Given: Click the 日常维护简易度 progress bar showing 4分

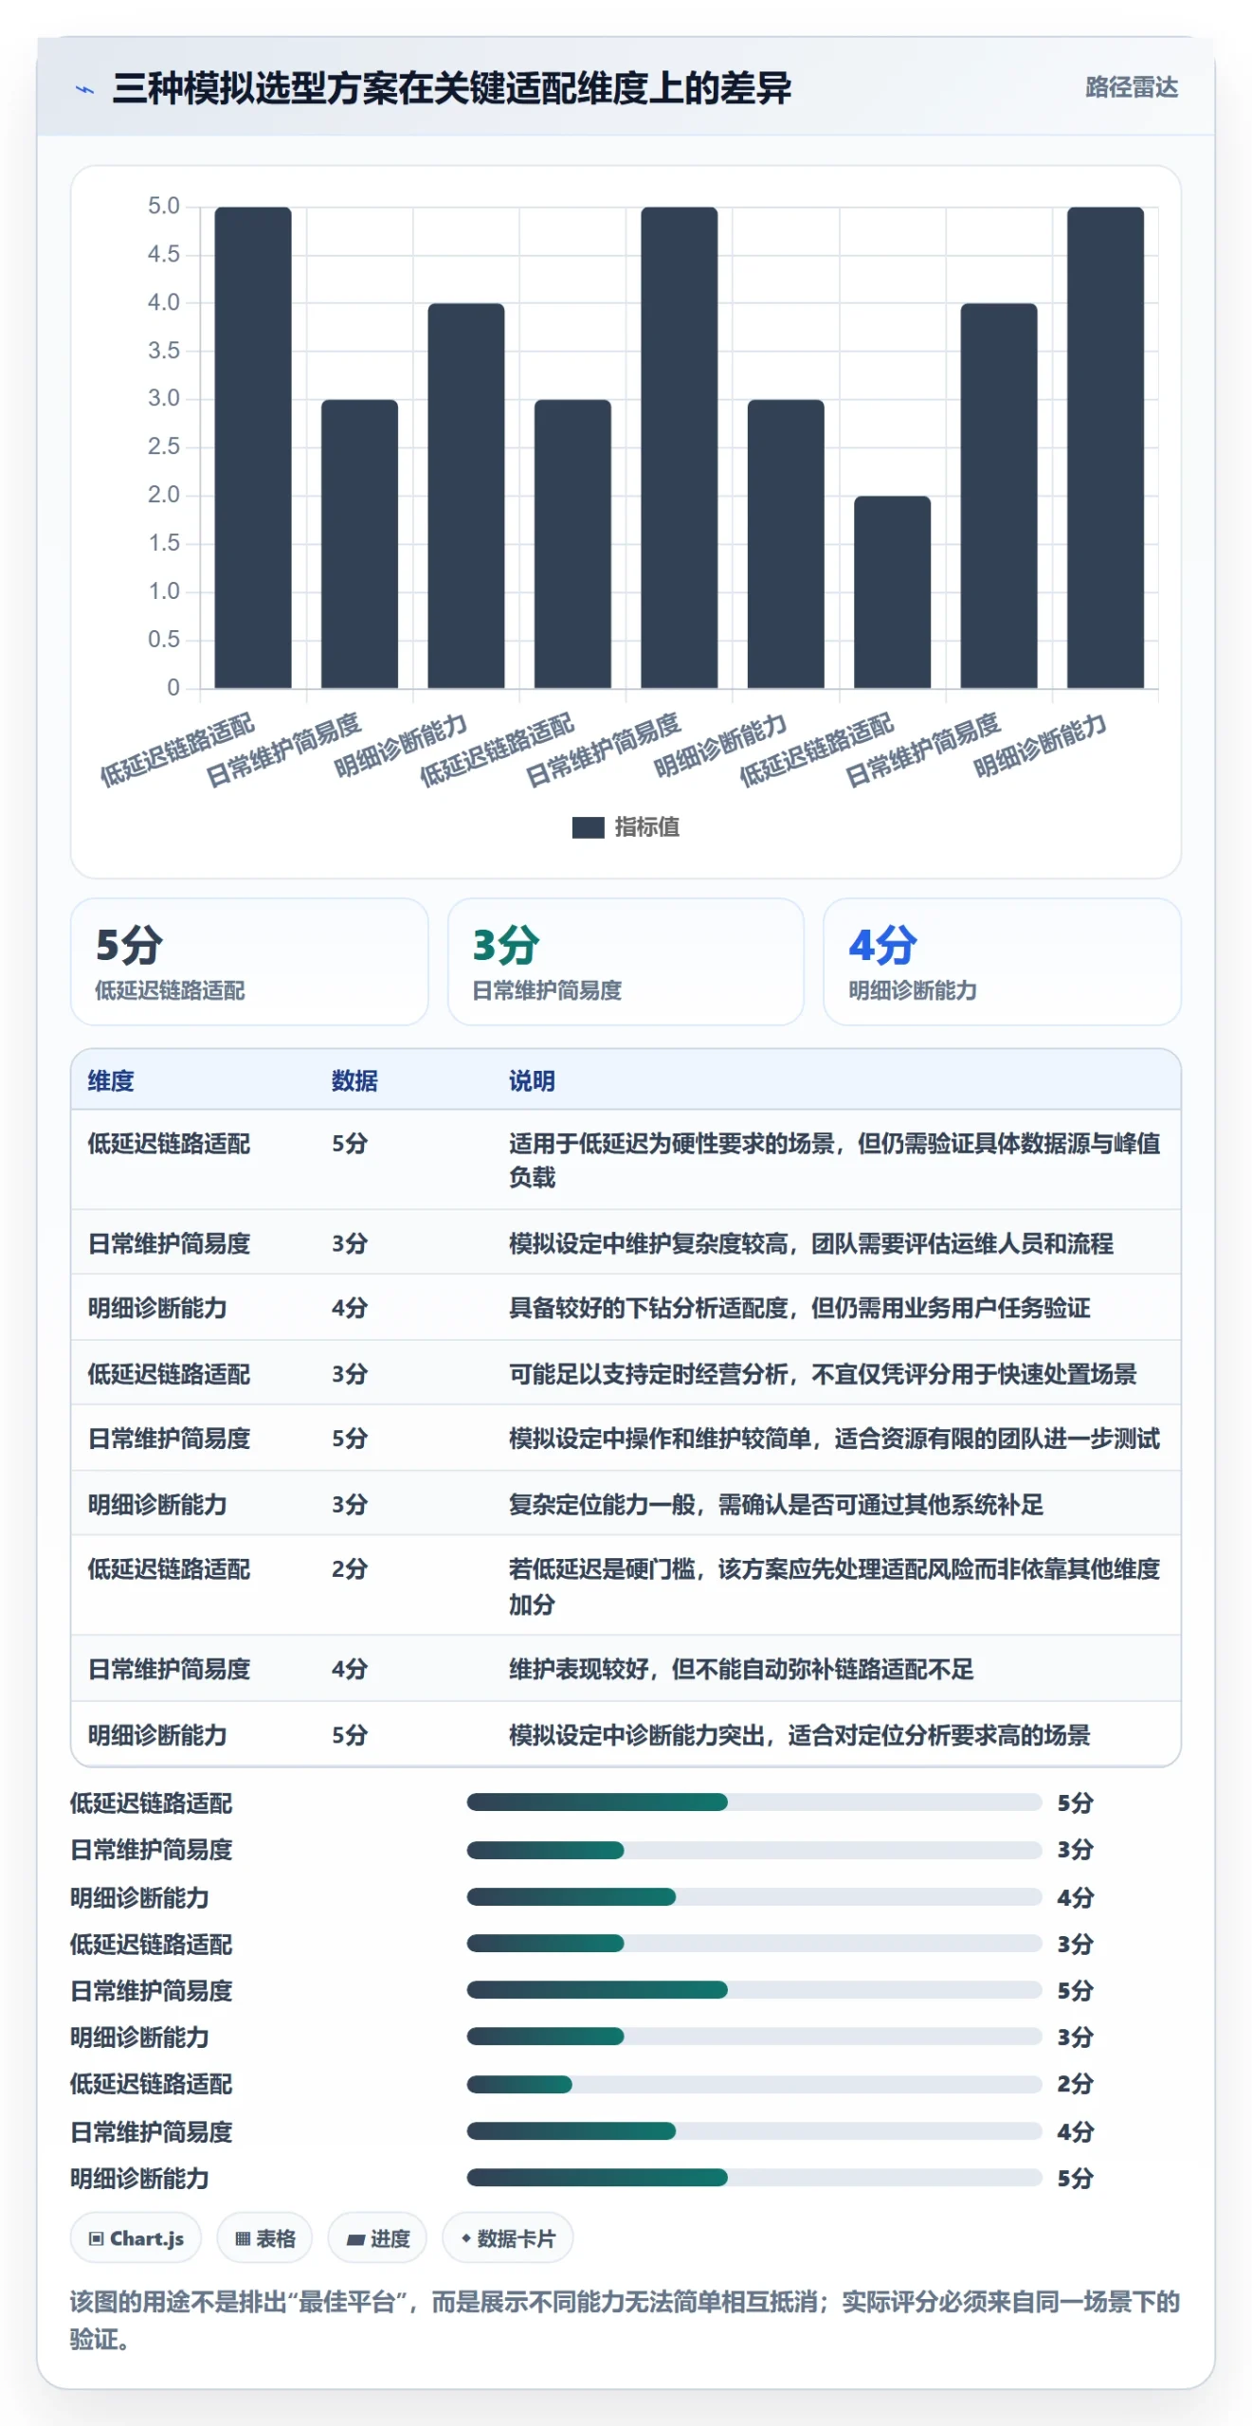Looking at the screenshot, I should tap(754, 2130).
